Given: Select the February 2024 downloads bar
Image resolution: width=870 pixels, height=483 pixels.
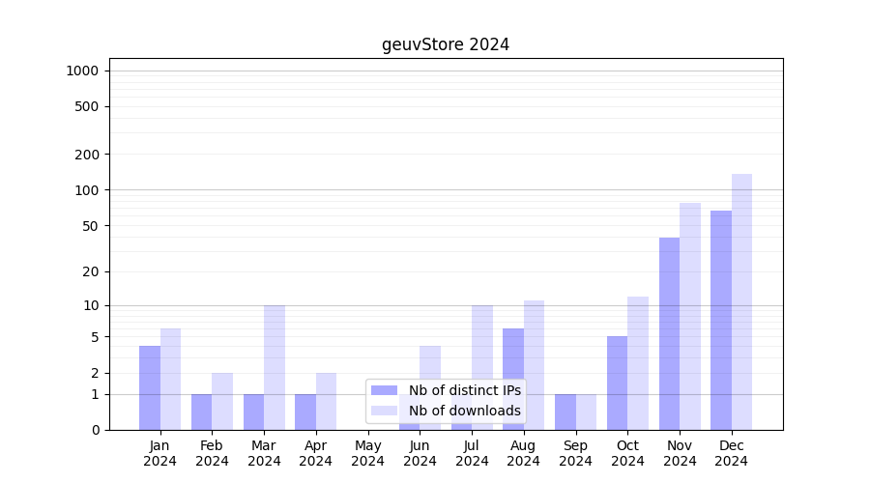Looking at the screenshot, I should (222, 401).
